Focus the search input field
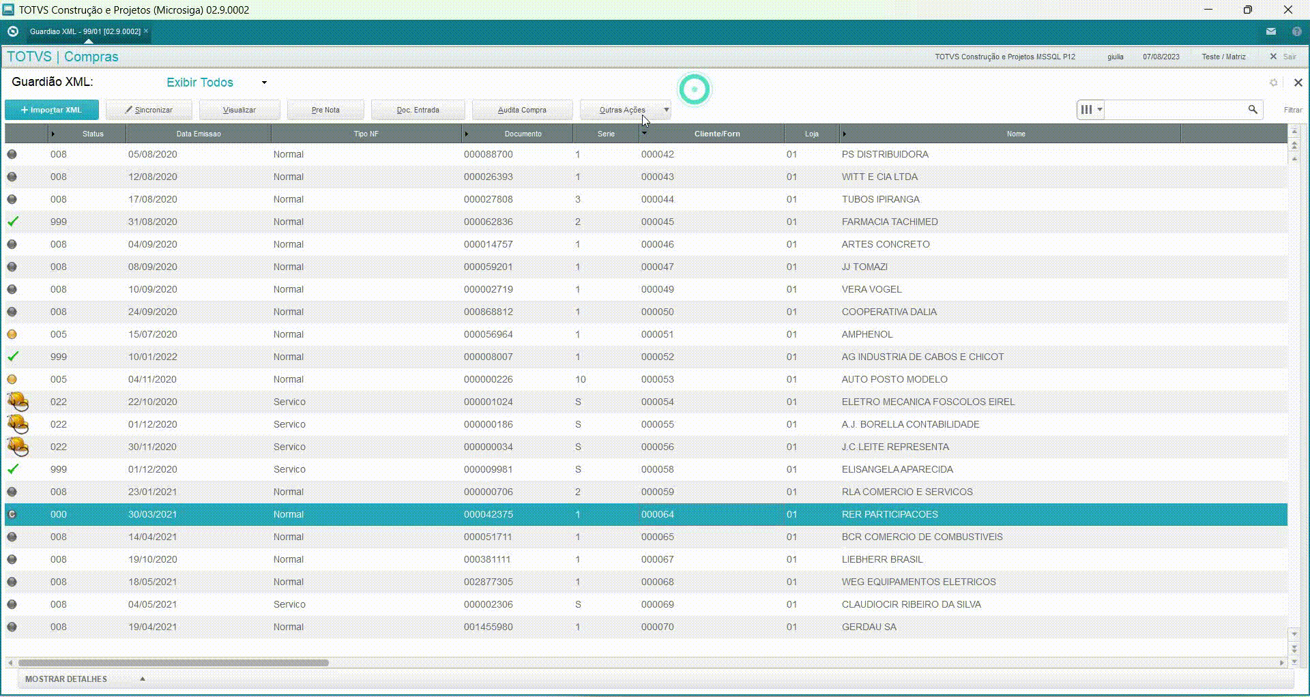 point(1175,109)
